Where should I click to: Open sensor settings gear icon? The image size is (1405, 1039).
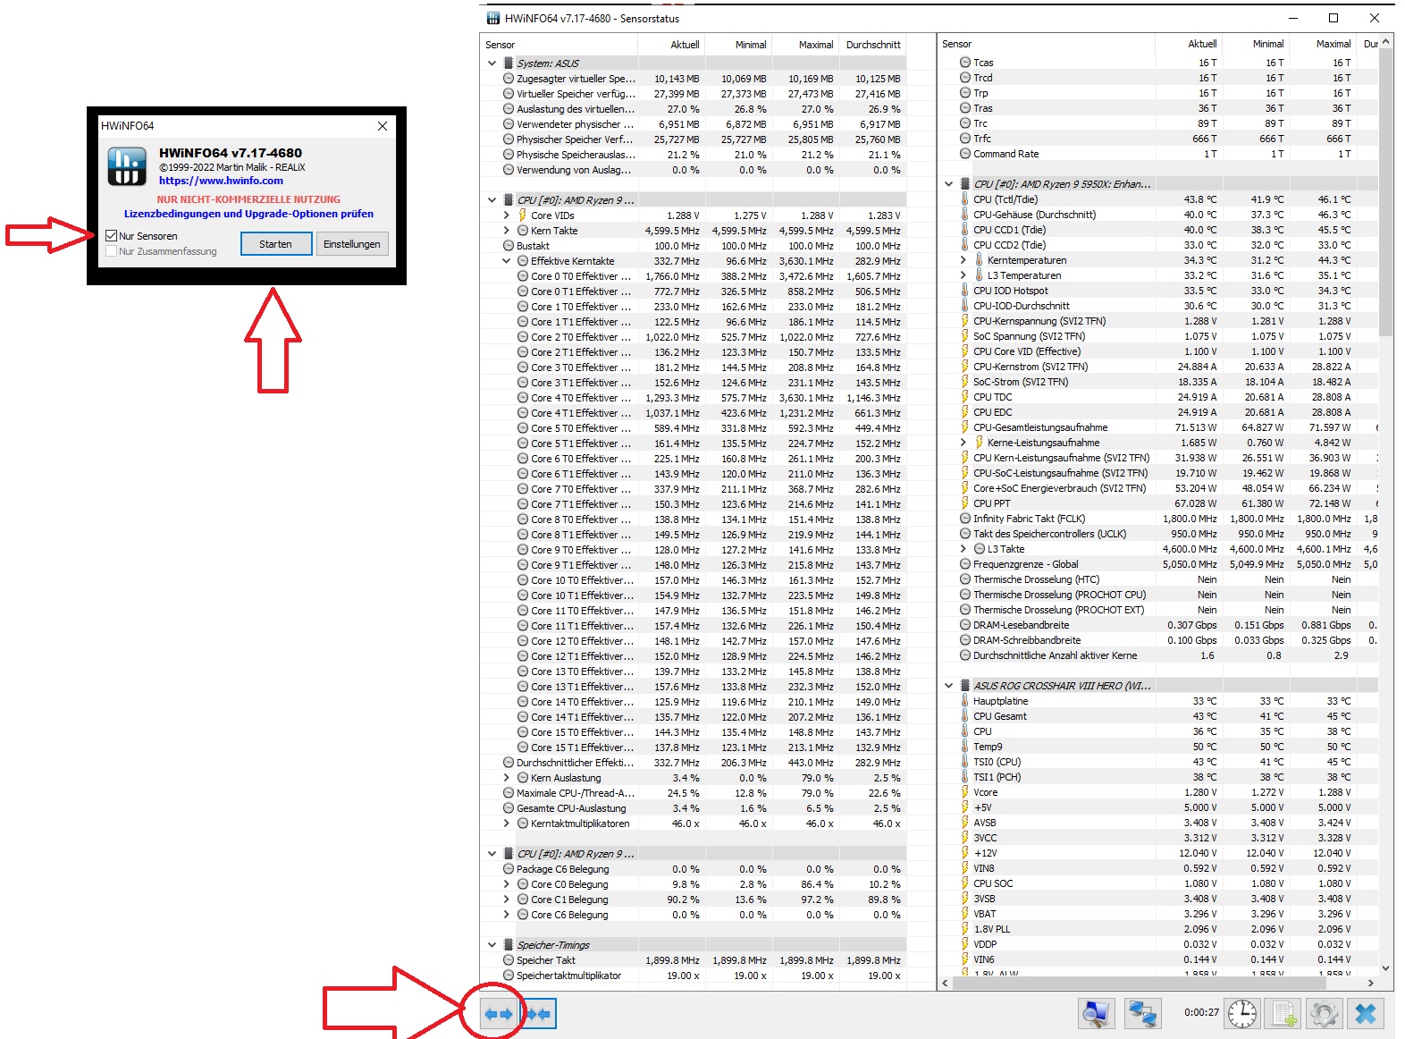1325,1014
